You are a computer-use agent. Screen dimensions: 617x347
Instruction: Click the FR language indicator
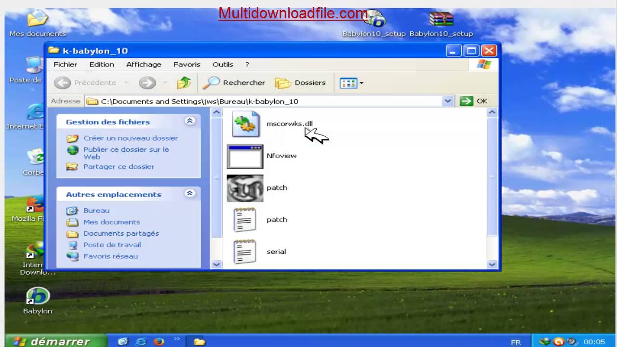point(516,342)
